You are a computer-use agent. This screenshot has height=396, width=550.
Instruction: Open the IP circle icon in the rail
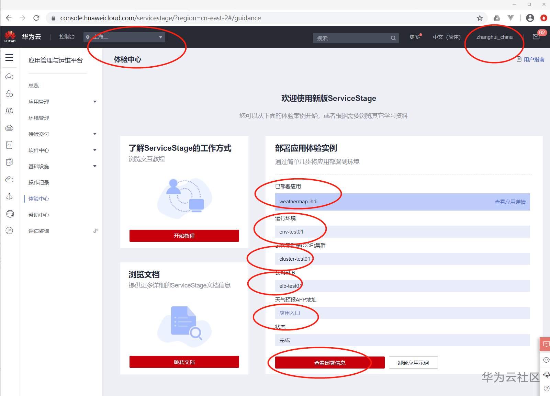(9, 231)
